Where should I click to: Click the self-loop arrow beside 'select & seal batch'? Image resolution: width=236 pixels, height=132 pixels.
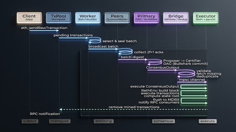[95, 40]
